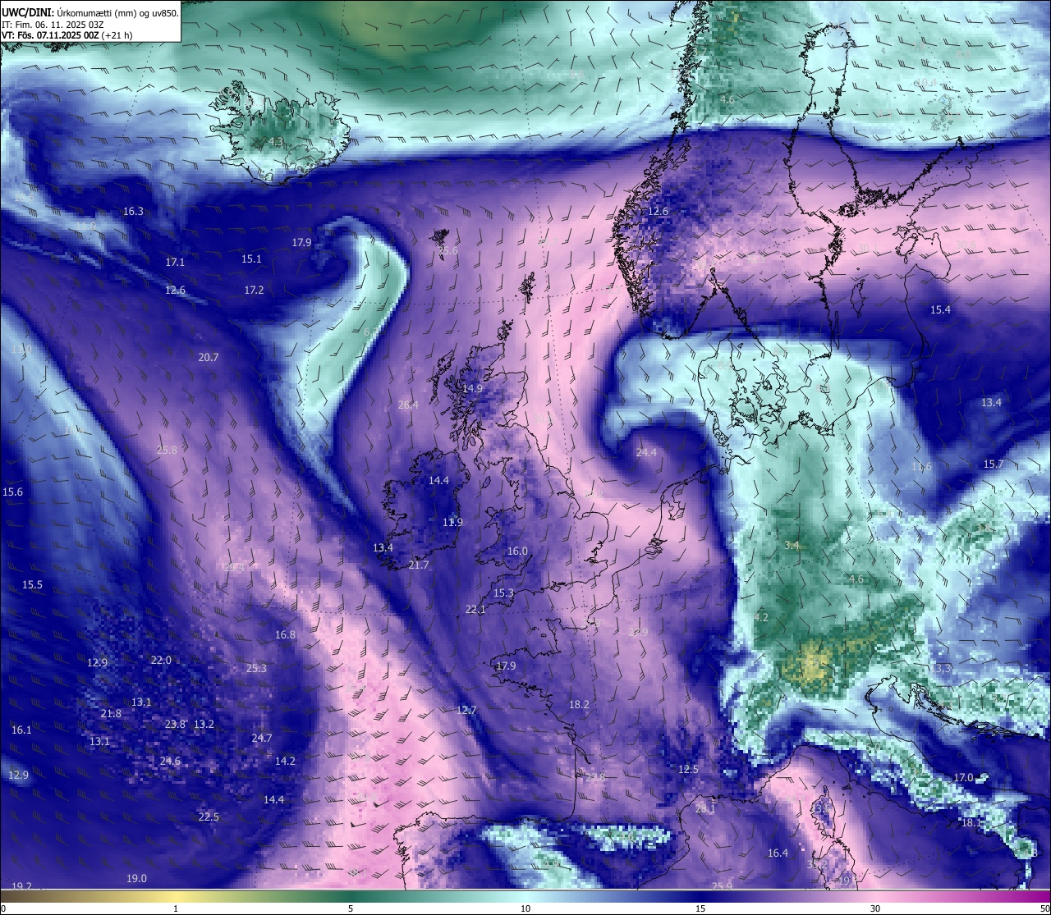This screenshot has width=1051, height=915.
Task: Click the 12.5 value over southern France
Action: [x=688, y=769]
